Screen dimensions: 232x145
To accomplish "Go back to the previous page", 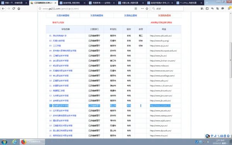I will pos(3,9).
